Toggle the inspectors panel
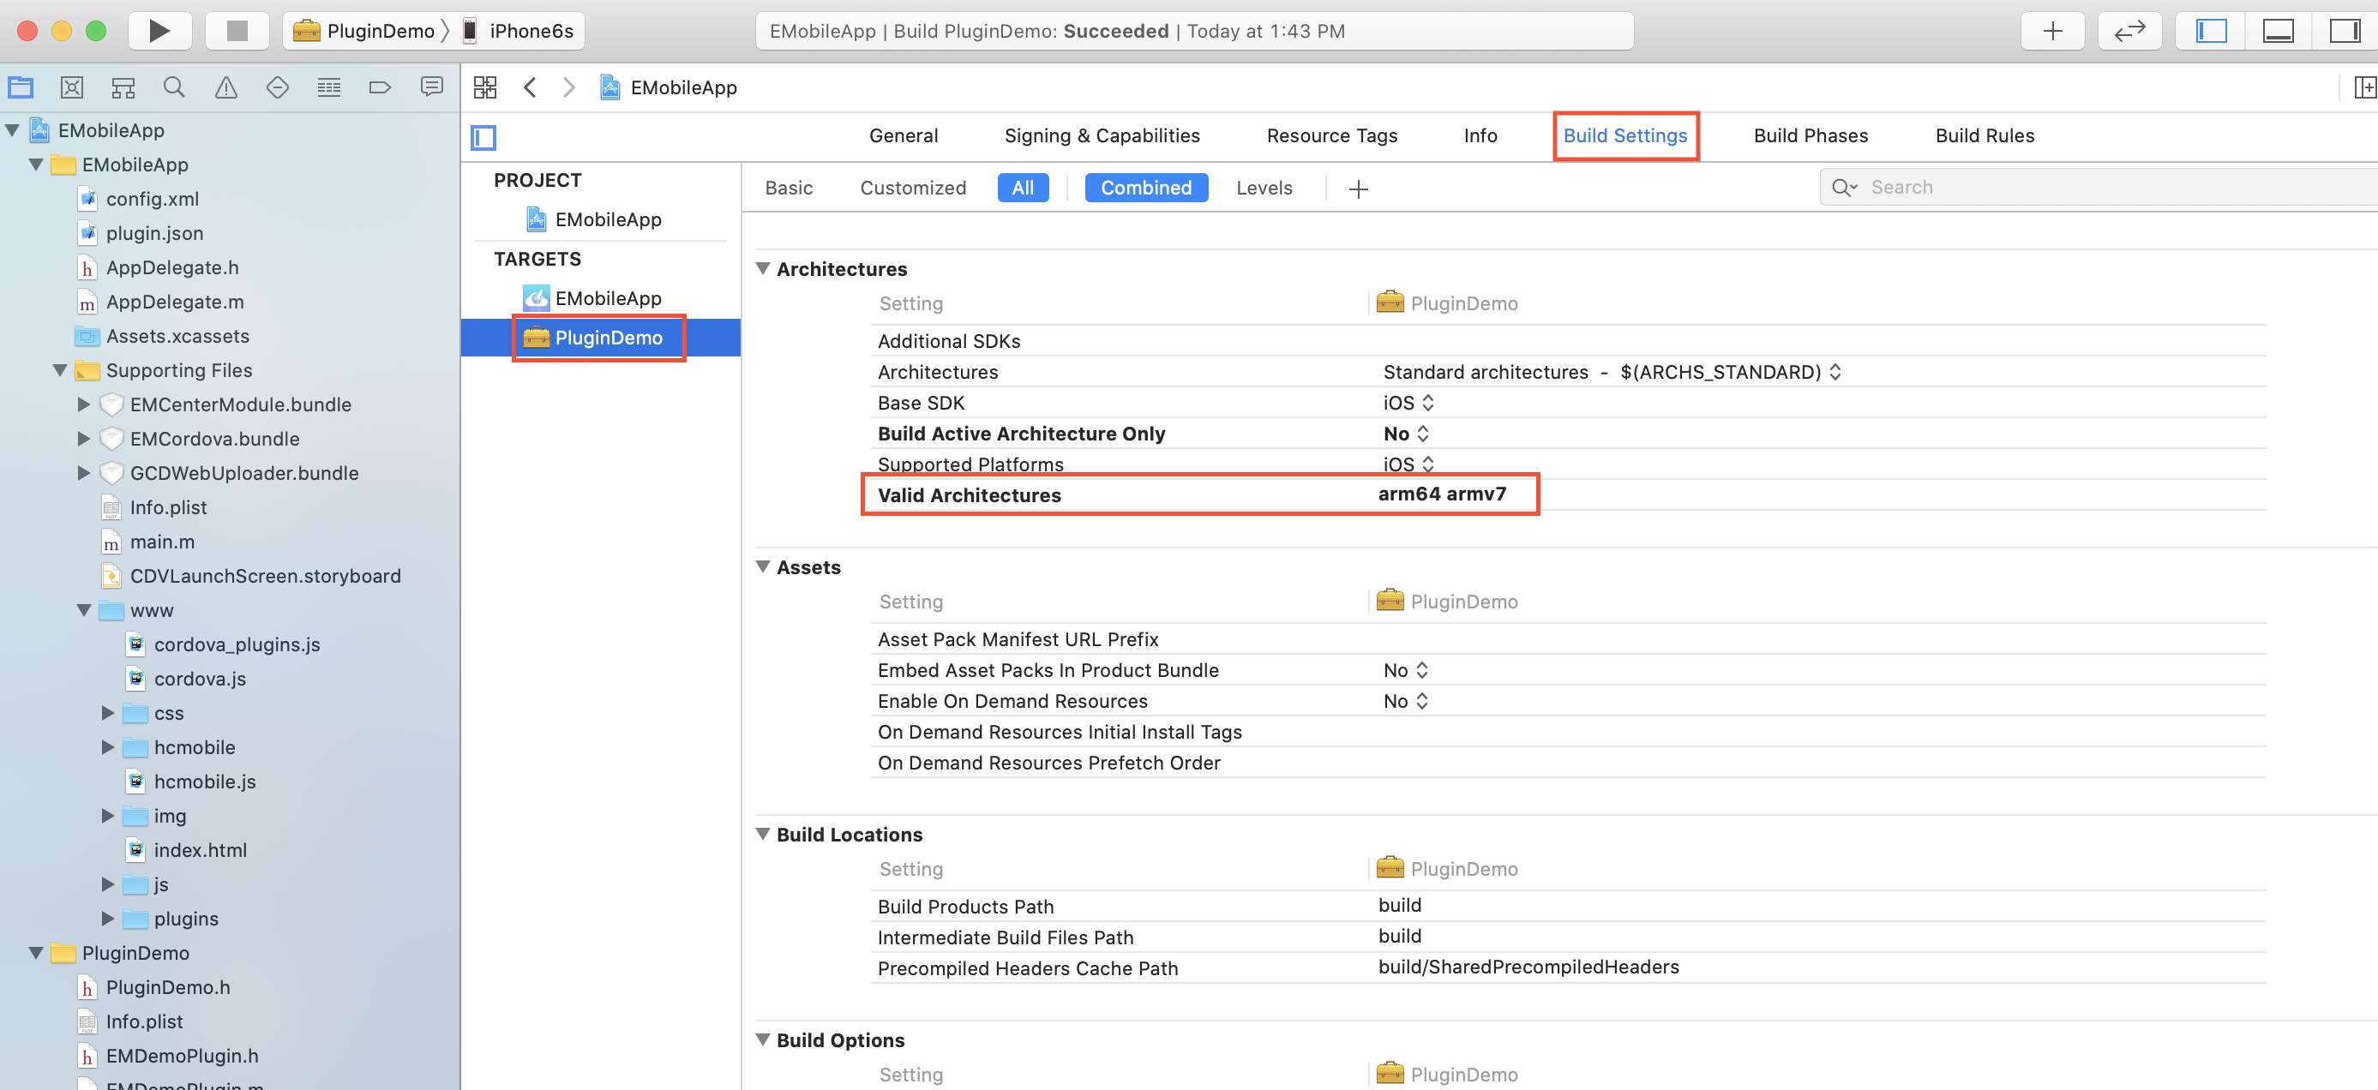The height and width of the screenshot is (1090, 2378). (x=2344, y=31)
